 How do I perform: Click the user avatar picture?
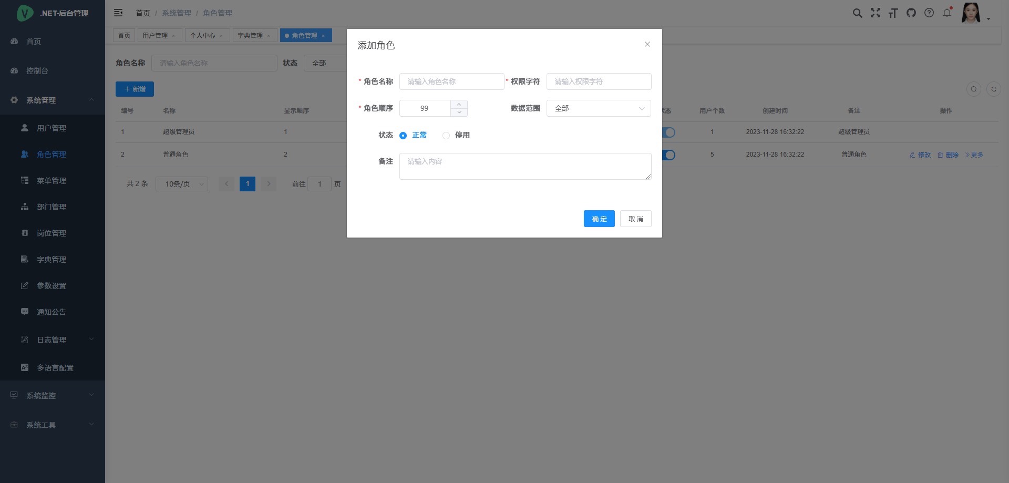pyautogui.click(x=971, y=13)
